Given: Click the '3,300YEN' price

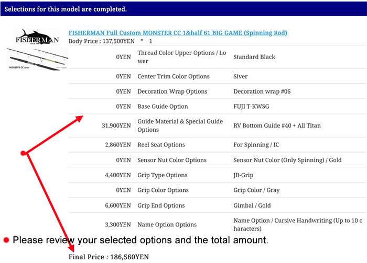Looking at the screenshot, I should point(118,224).
